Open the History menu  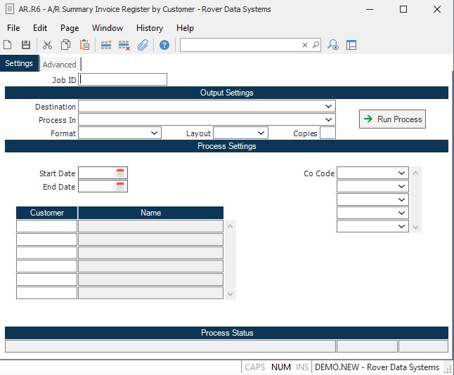149,28
